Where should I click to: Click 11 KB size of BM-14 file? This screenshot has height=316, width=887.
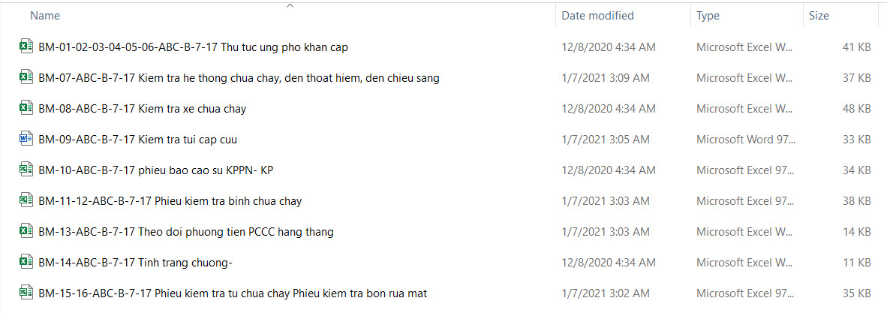point(856,263)
